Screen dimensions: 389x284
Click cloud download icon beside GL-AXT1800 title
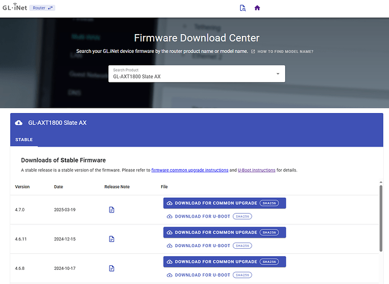pyautogui.click(x=19, y=123)
